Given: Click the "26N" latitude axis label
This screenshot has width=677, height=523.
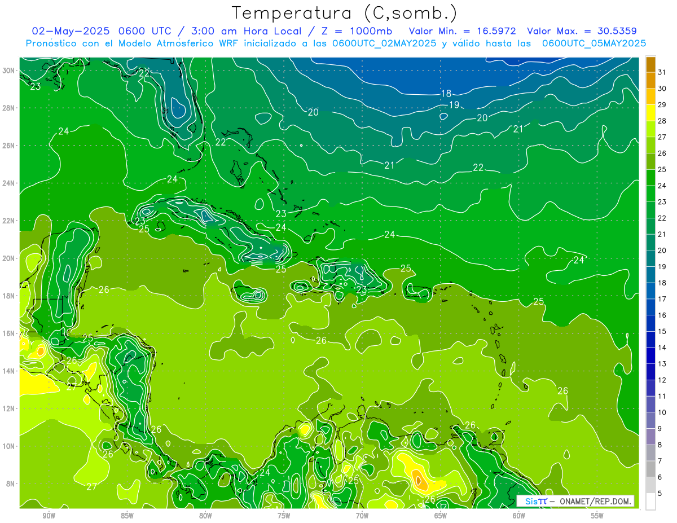Looking at the screenshot, I should [9, 146].
